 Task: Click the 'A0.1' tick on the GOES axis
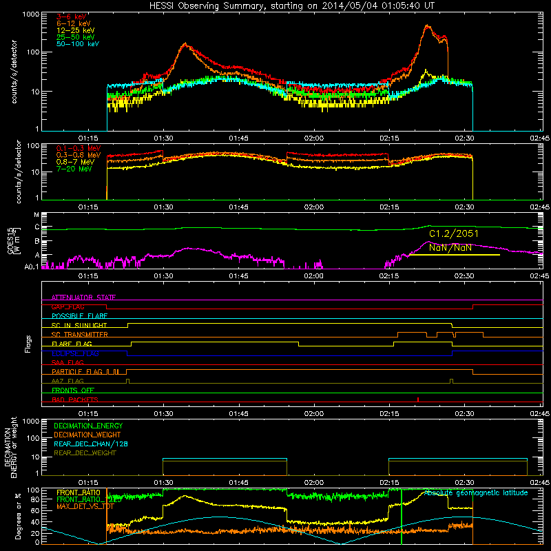click(x=31, y=267)
